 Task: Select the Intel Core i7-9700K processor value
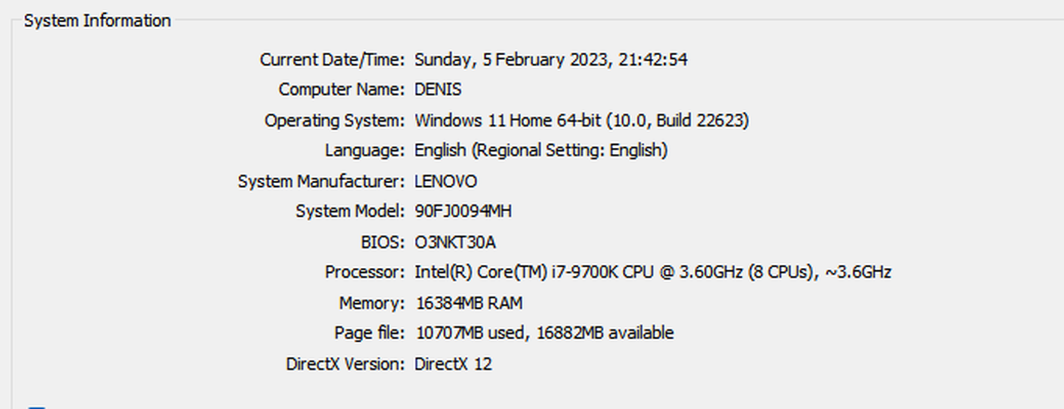653,272
